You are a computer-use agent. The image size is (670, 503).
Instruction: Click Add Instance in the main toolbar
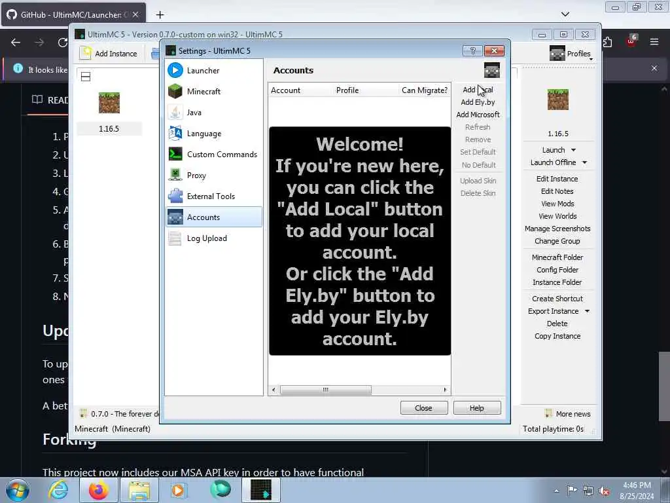110,54
